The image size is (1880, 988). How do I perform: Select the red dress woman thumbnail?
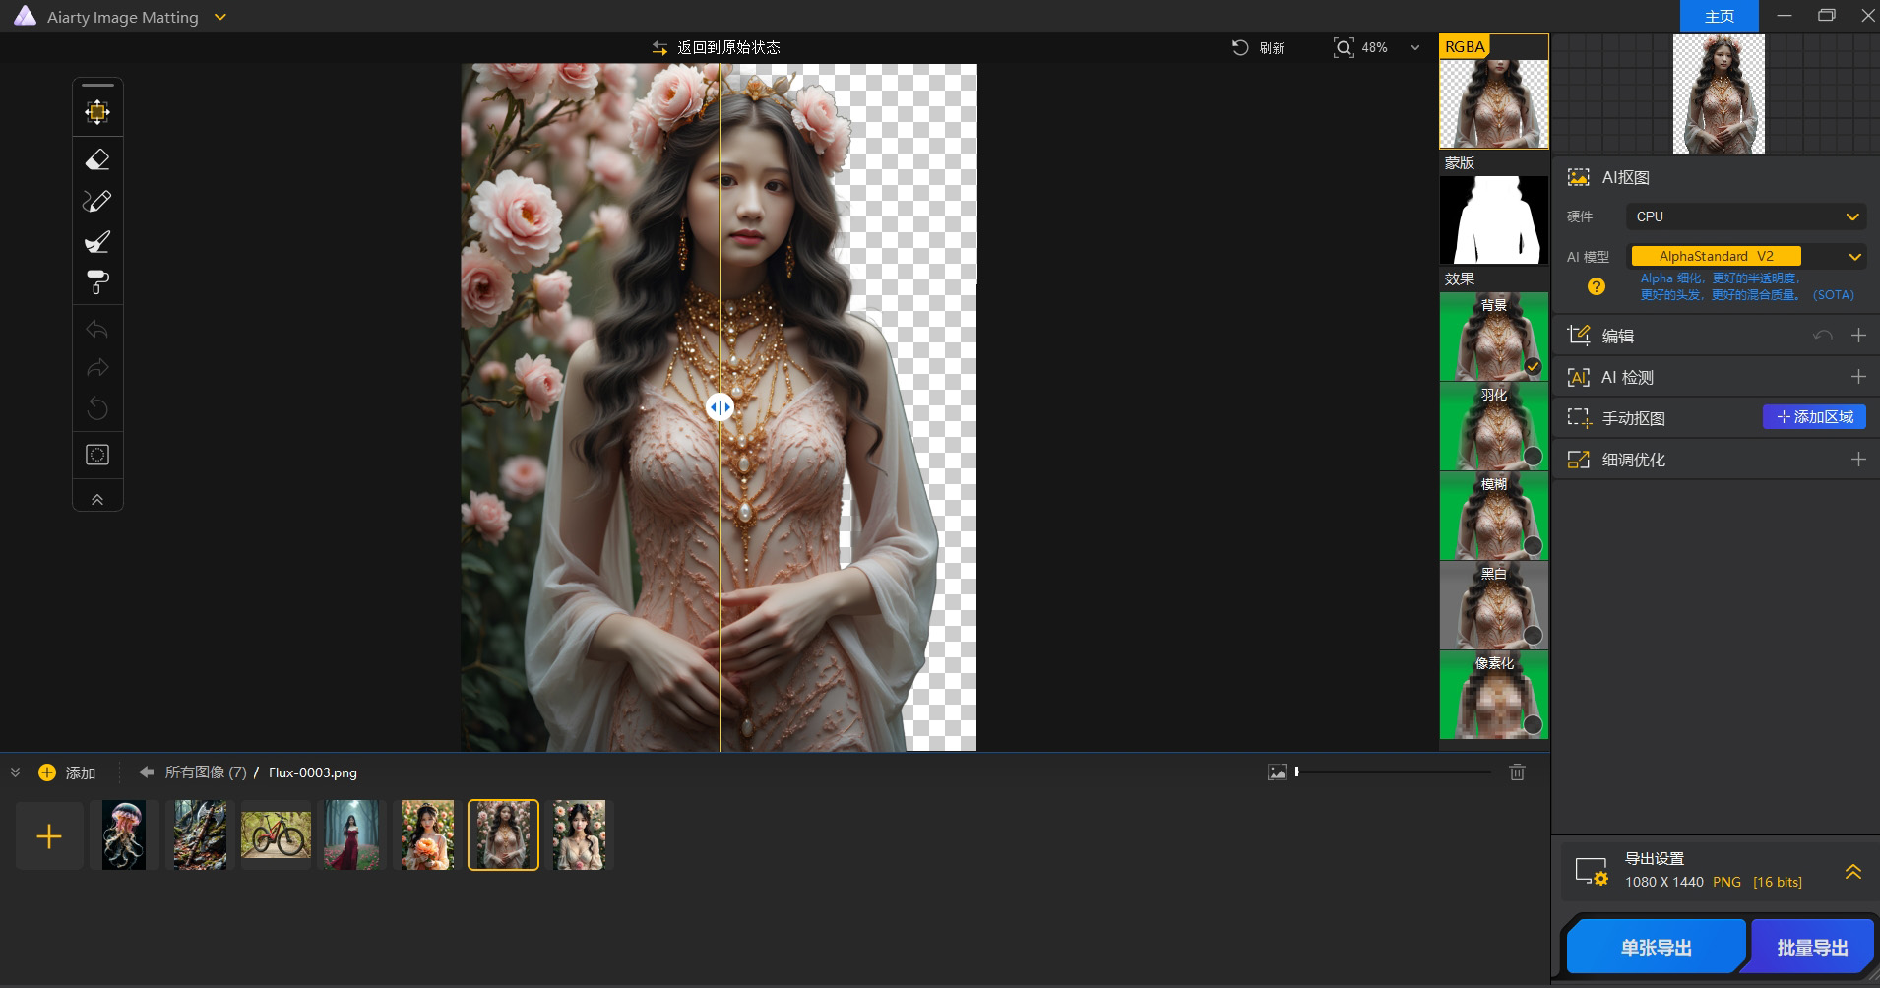coord(351,834)
